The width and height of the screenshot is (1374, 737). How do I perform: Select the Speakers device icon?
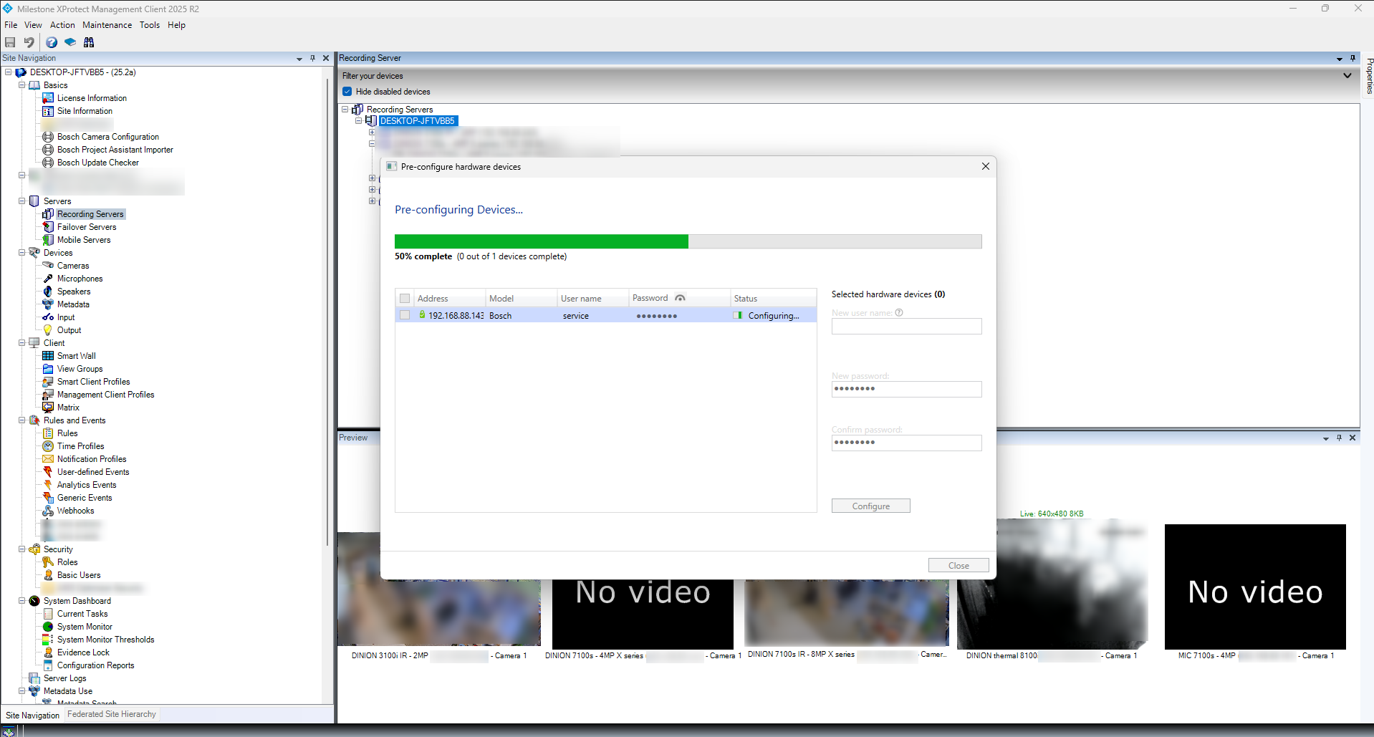pyautogui.click(x=48, y=292)
